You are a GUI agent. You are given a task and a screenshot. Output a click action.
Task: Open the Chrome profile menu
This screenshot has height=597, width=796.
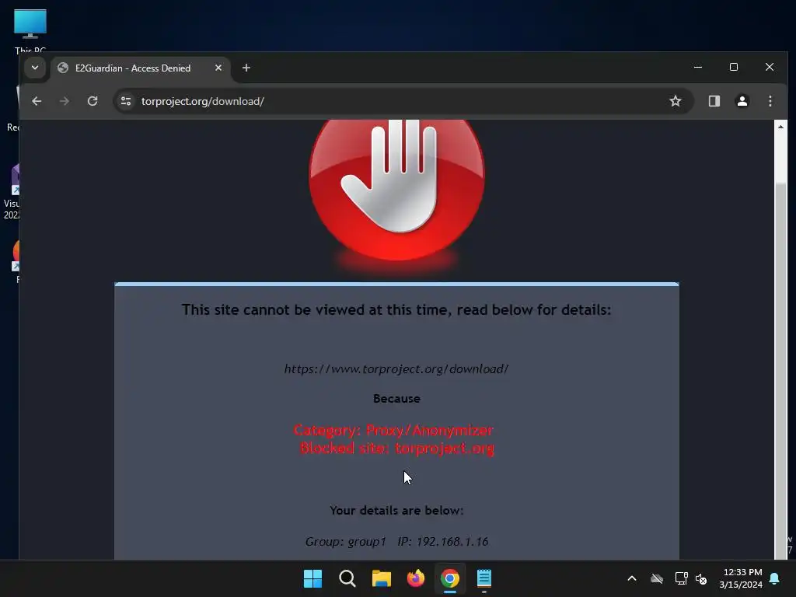tap(742, 101)
